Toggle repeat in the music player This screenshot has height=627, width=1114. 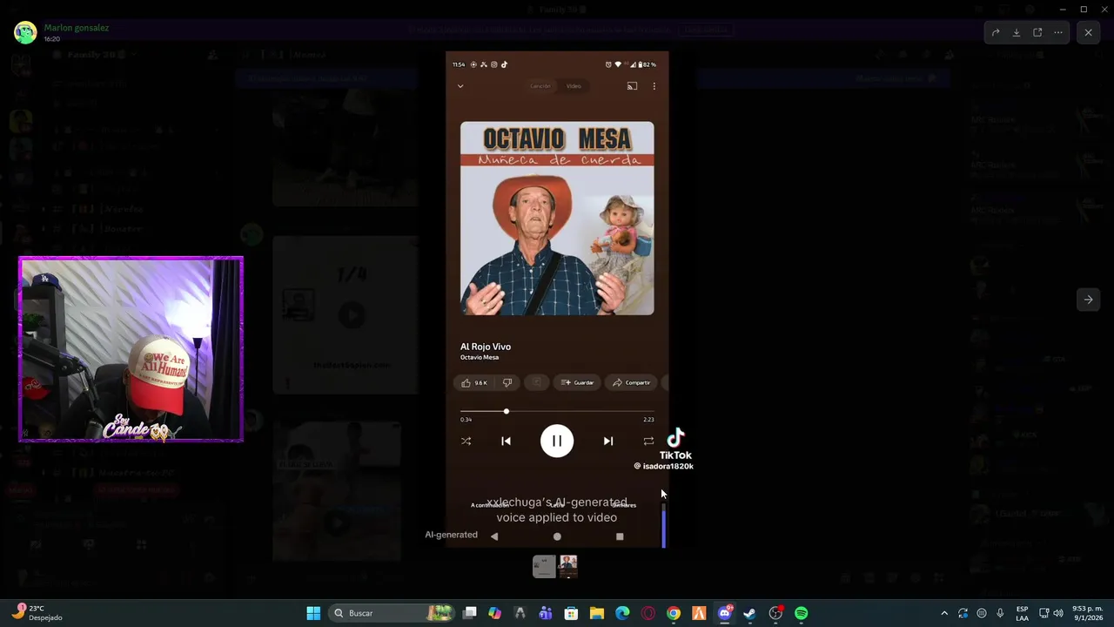pos(648,442)
